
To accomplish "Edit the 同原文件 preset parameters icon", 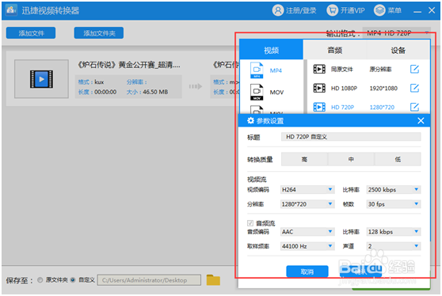I will (414, 69).
